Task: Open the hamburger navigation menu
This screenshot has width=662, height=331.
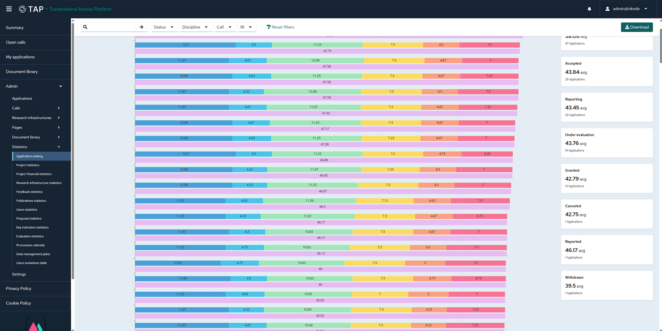Action: coord(9,9)
